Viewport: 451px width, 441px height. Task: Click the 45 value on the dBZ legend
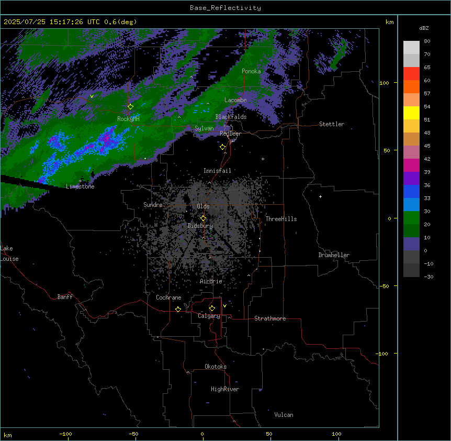pos(427,146)
